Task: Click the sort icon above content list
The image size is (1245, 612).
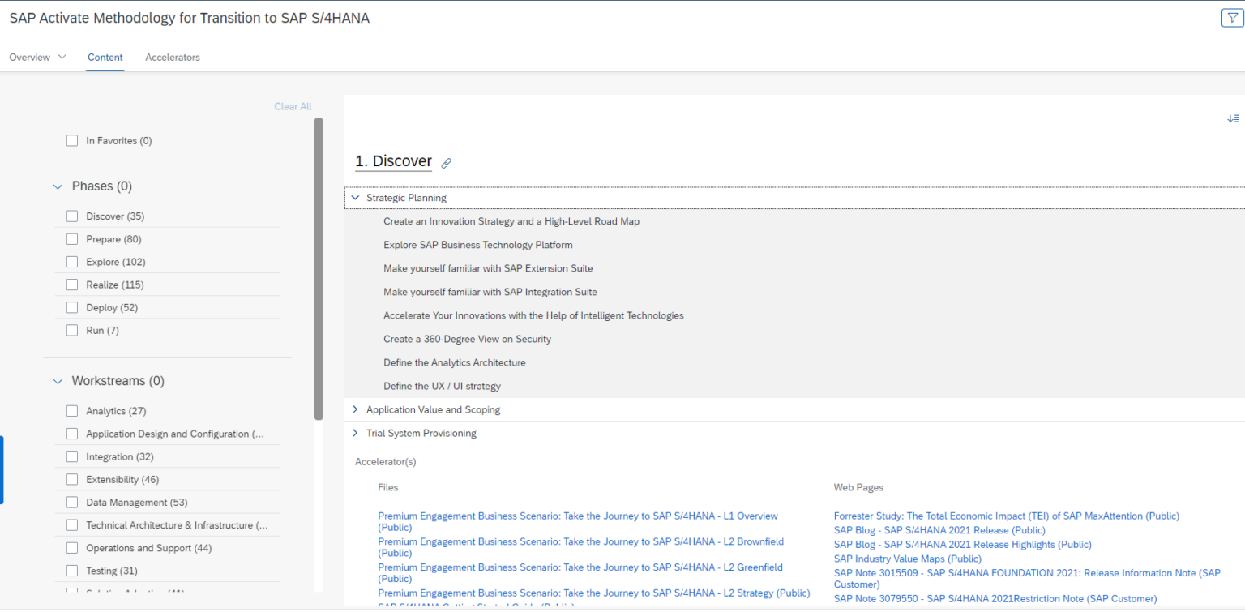Action: [1232, 118]
